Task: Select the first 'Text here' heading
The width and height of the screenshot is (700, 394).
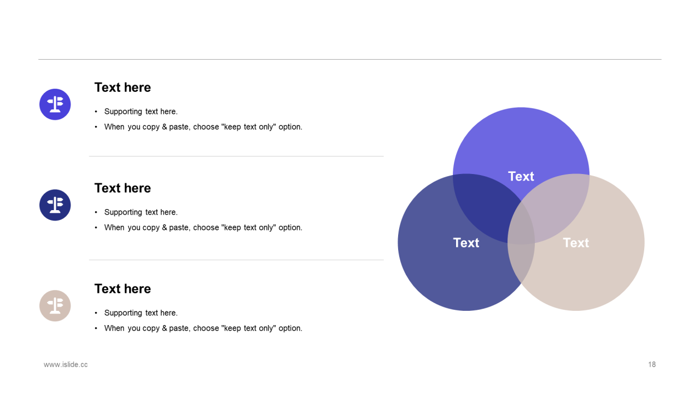Action: (122, 88)
